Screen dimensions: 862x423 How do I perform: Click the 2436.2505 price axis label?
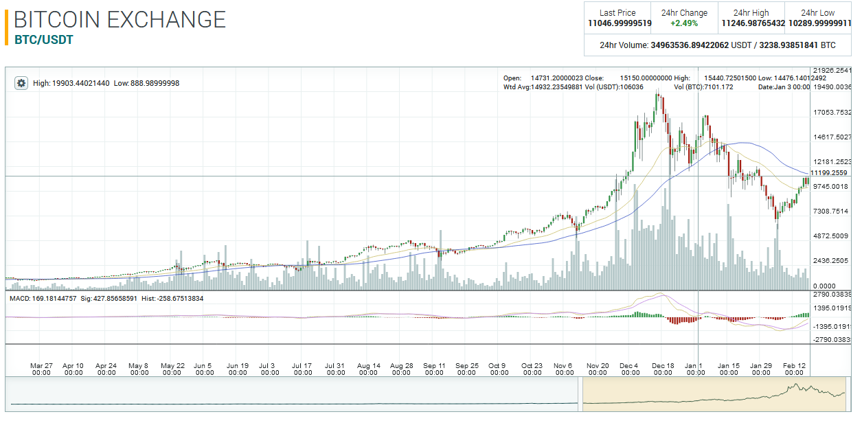832,261
